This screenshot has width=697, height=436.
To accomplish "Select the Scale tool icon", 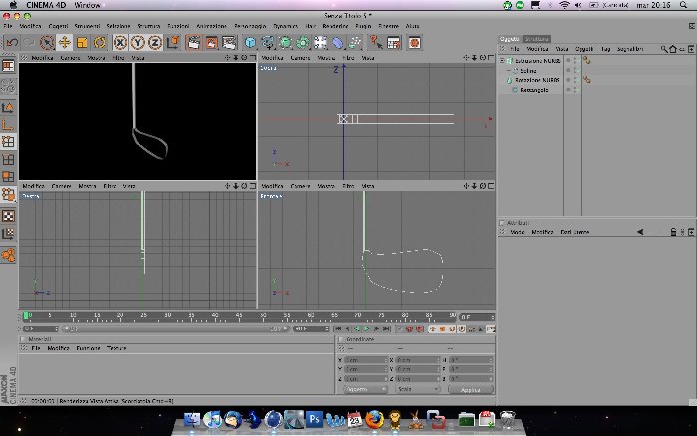I will point(82,43).
